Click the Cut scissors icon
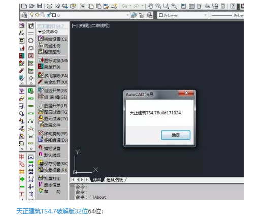The image size is (262, 217). 83,6
